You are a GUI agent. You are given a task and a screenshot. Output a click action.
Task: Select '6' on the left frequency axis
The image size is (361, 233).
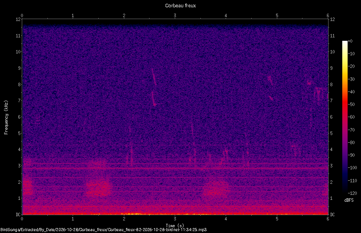click(x=20, y=117)
